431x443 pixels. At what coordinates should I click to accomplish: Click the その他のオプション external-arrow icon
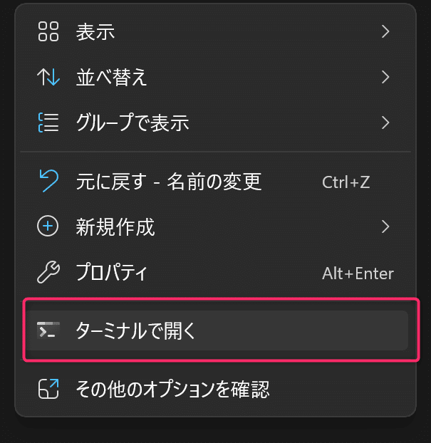coord(48,389)
